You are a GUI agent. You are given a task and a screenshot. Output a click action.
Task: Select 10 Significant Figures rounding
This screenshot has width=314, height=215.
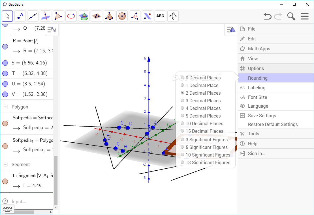click(x=206, y=155)
